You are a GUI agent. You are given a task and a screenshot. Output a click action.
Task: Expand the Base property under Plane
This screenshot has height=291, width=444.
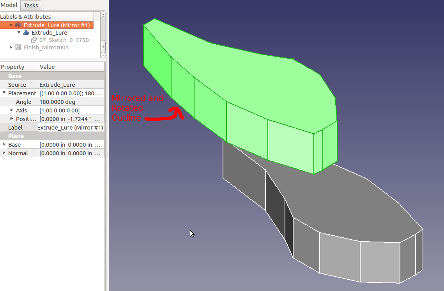[4, 144]
